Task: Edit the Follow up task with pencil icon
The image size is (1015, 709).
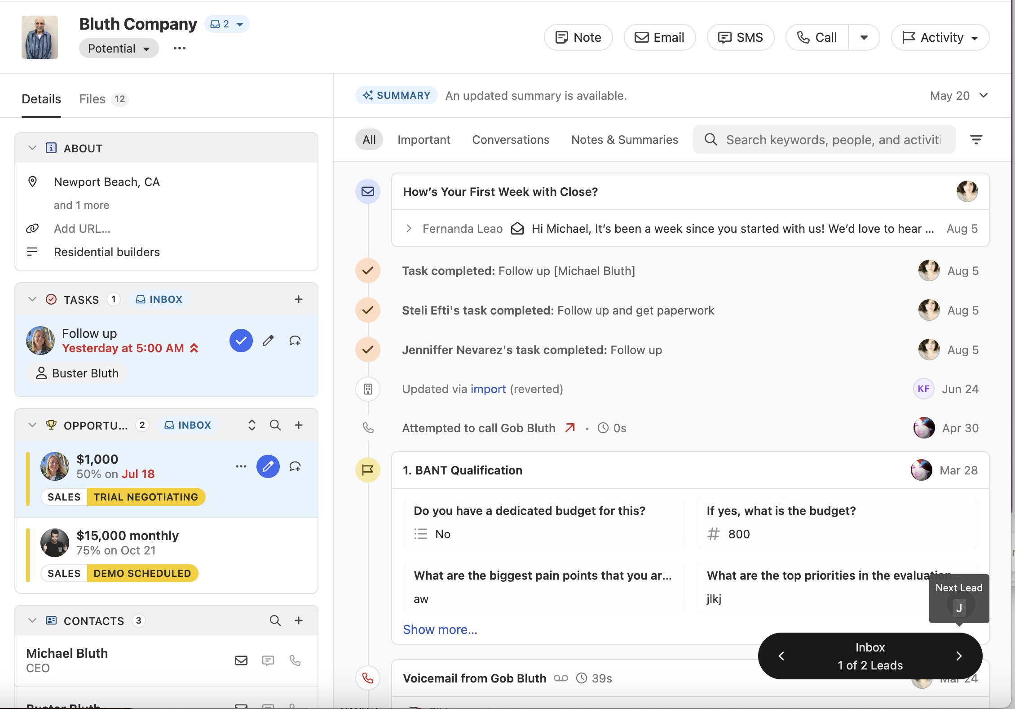Action: [268, 341]
